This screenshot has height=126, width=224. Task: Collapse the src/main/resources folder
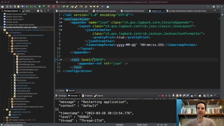click(x=4, y=110)
